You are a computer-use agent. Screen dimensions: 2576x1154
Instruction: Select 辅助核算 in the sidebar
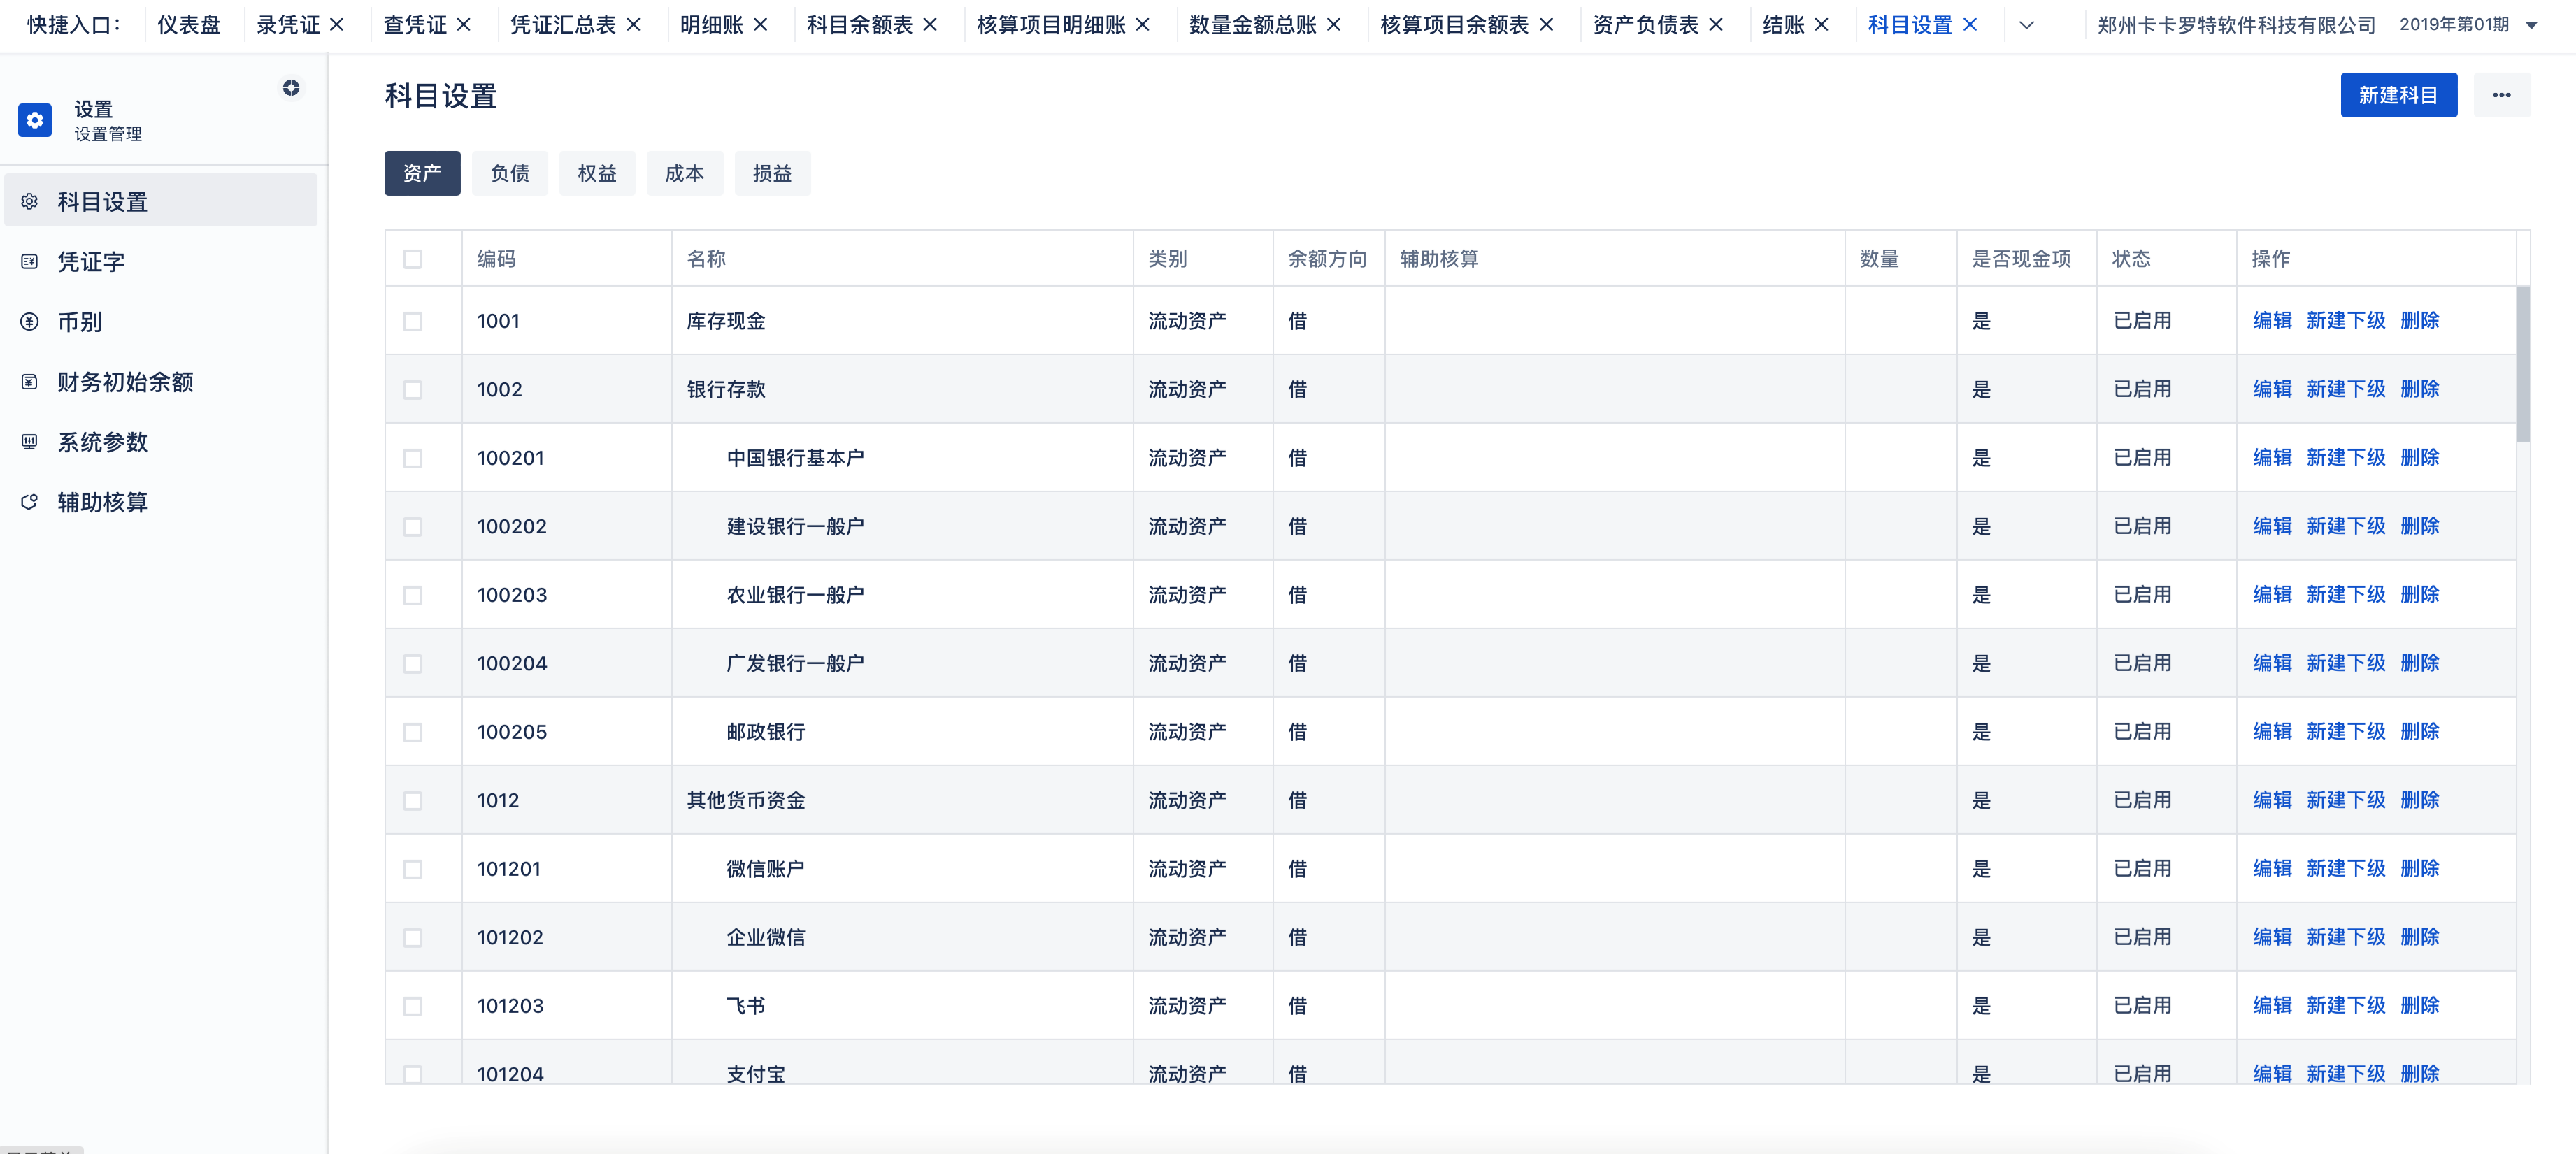103,501
